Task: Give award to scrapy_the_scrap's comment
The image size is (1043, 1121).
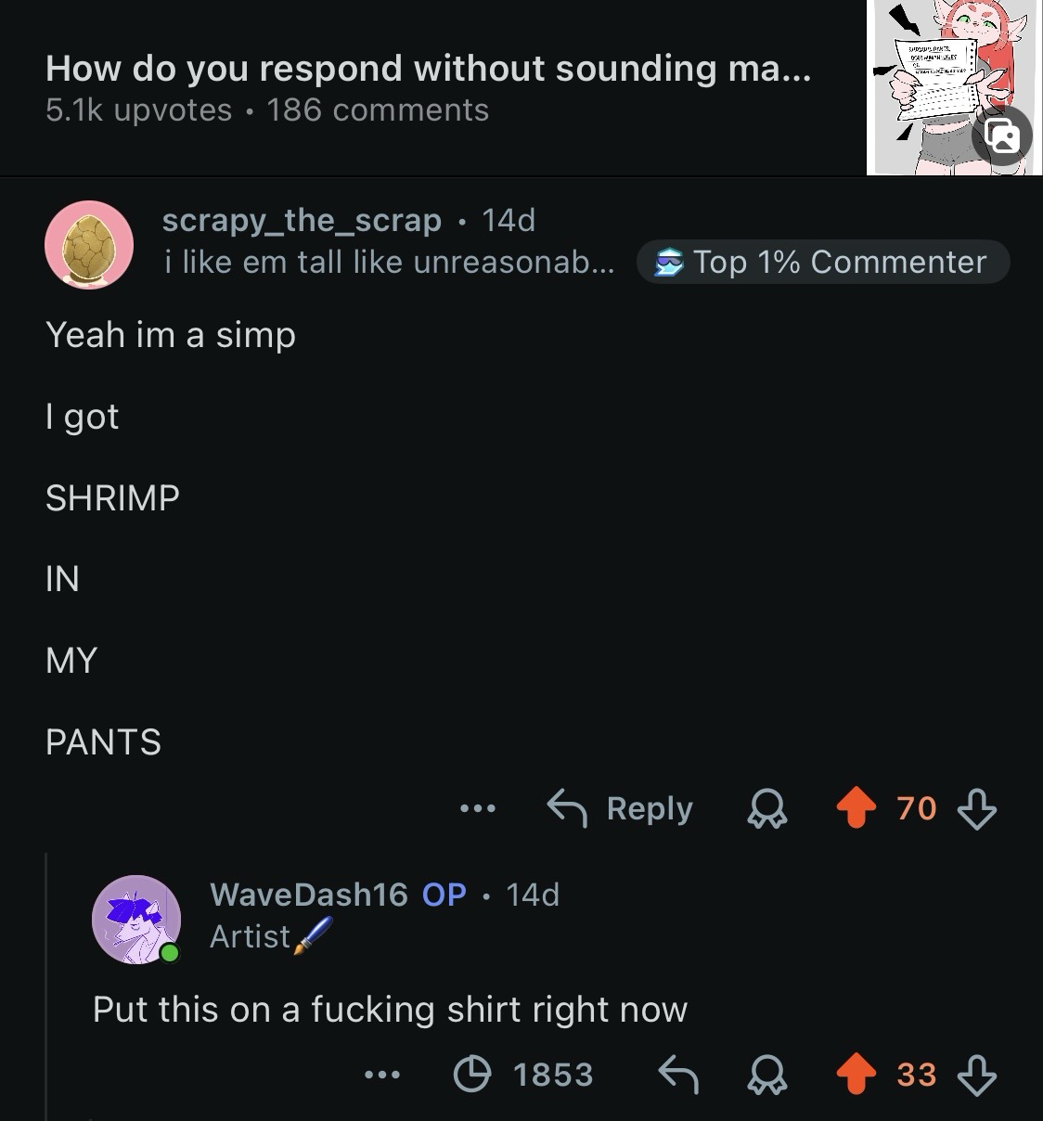Action: click(767, 808)
